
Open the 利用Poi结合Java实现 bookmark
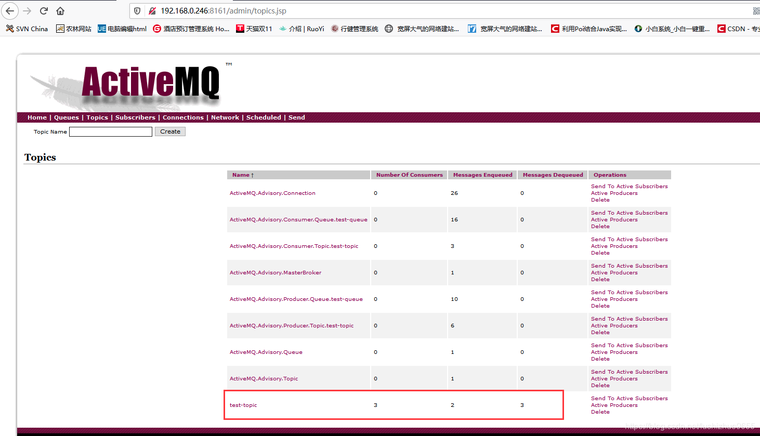tap(589, 29)
